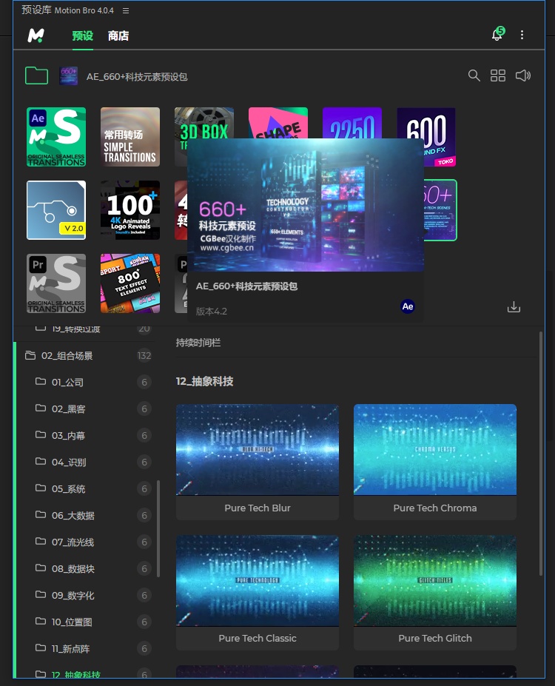Open the three-dot options menu

coord(522,35)
